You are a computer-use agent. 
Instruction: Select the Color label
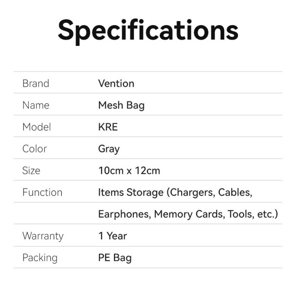[34, 149]
